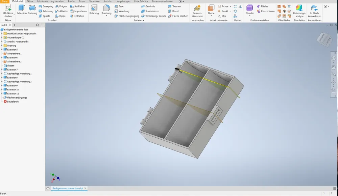Activate the Drehung tool
This screenshot has height=196, width=338.
tap(32, 10)
